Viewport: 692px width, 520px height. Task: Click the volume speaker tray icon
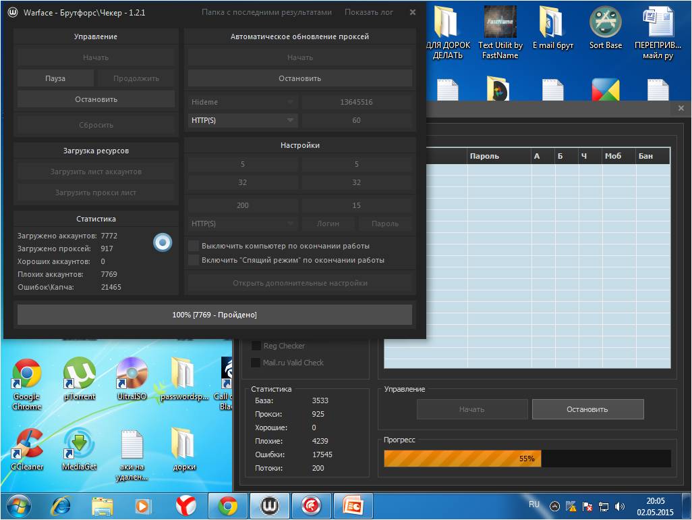coord(620,506)
